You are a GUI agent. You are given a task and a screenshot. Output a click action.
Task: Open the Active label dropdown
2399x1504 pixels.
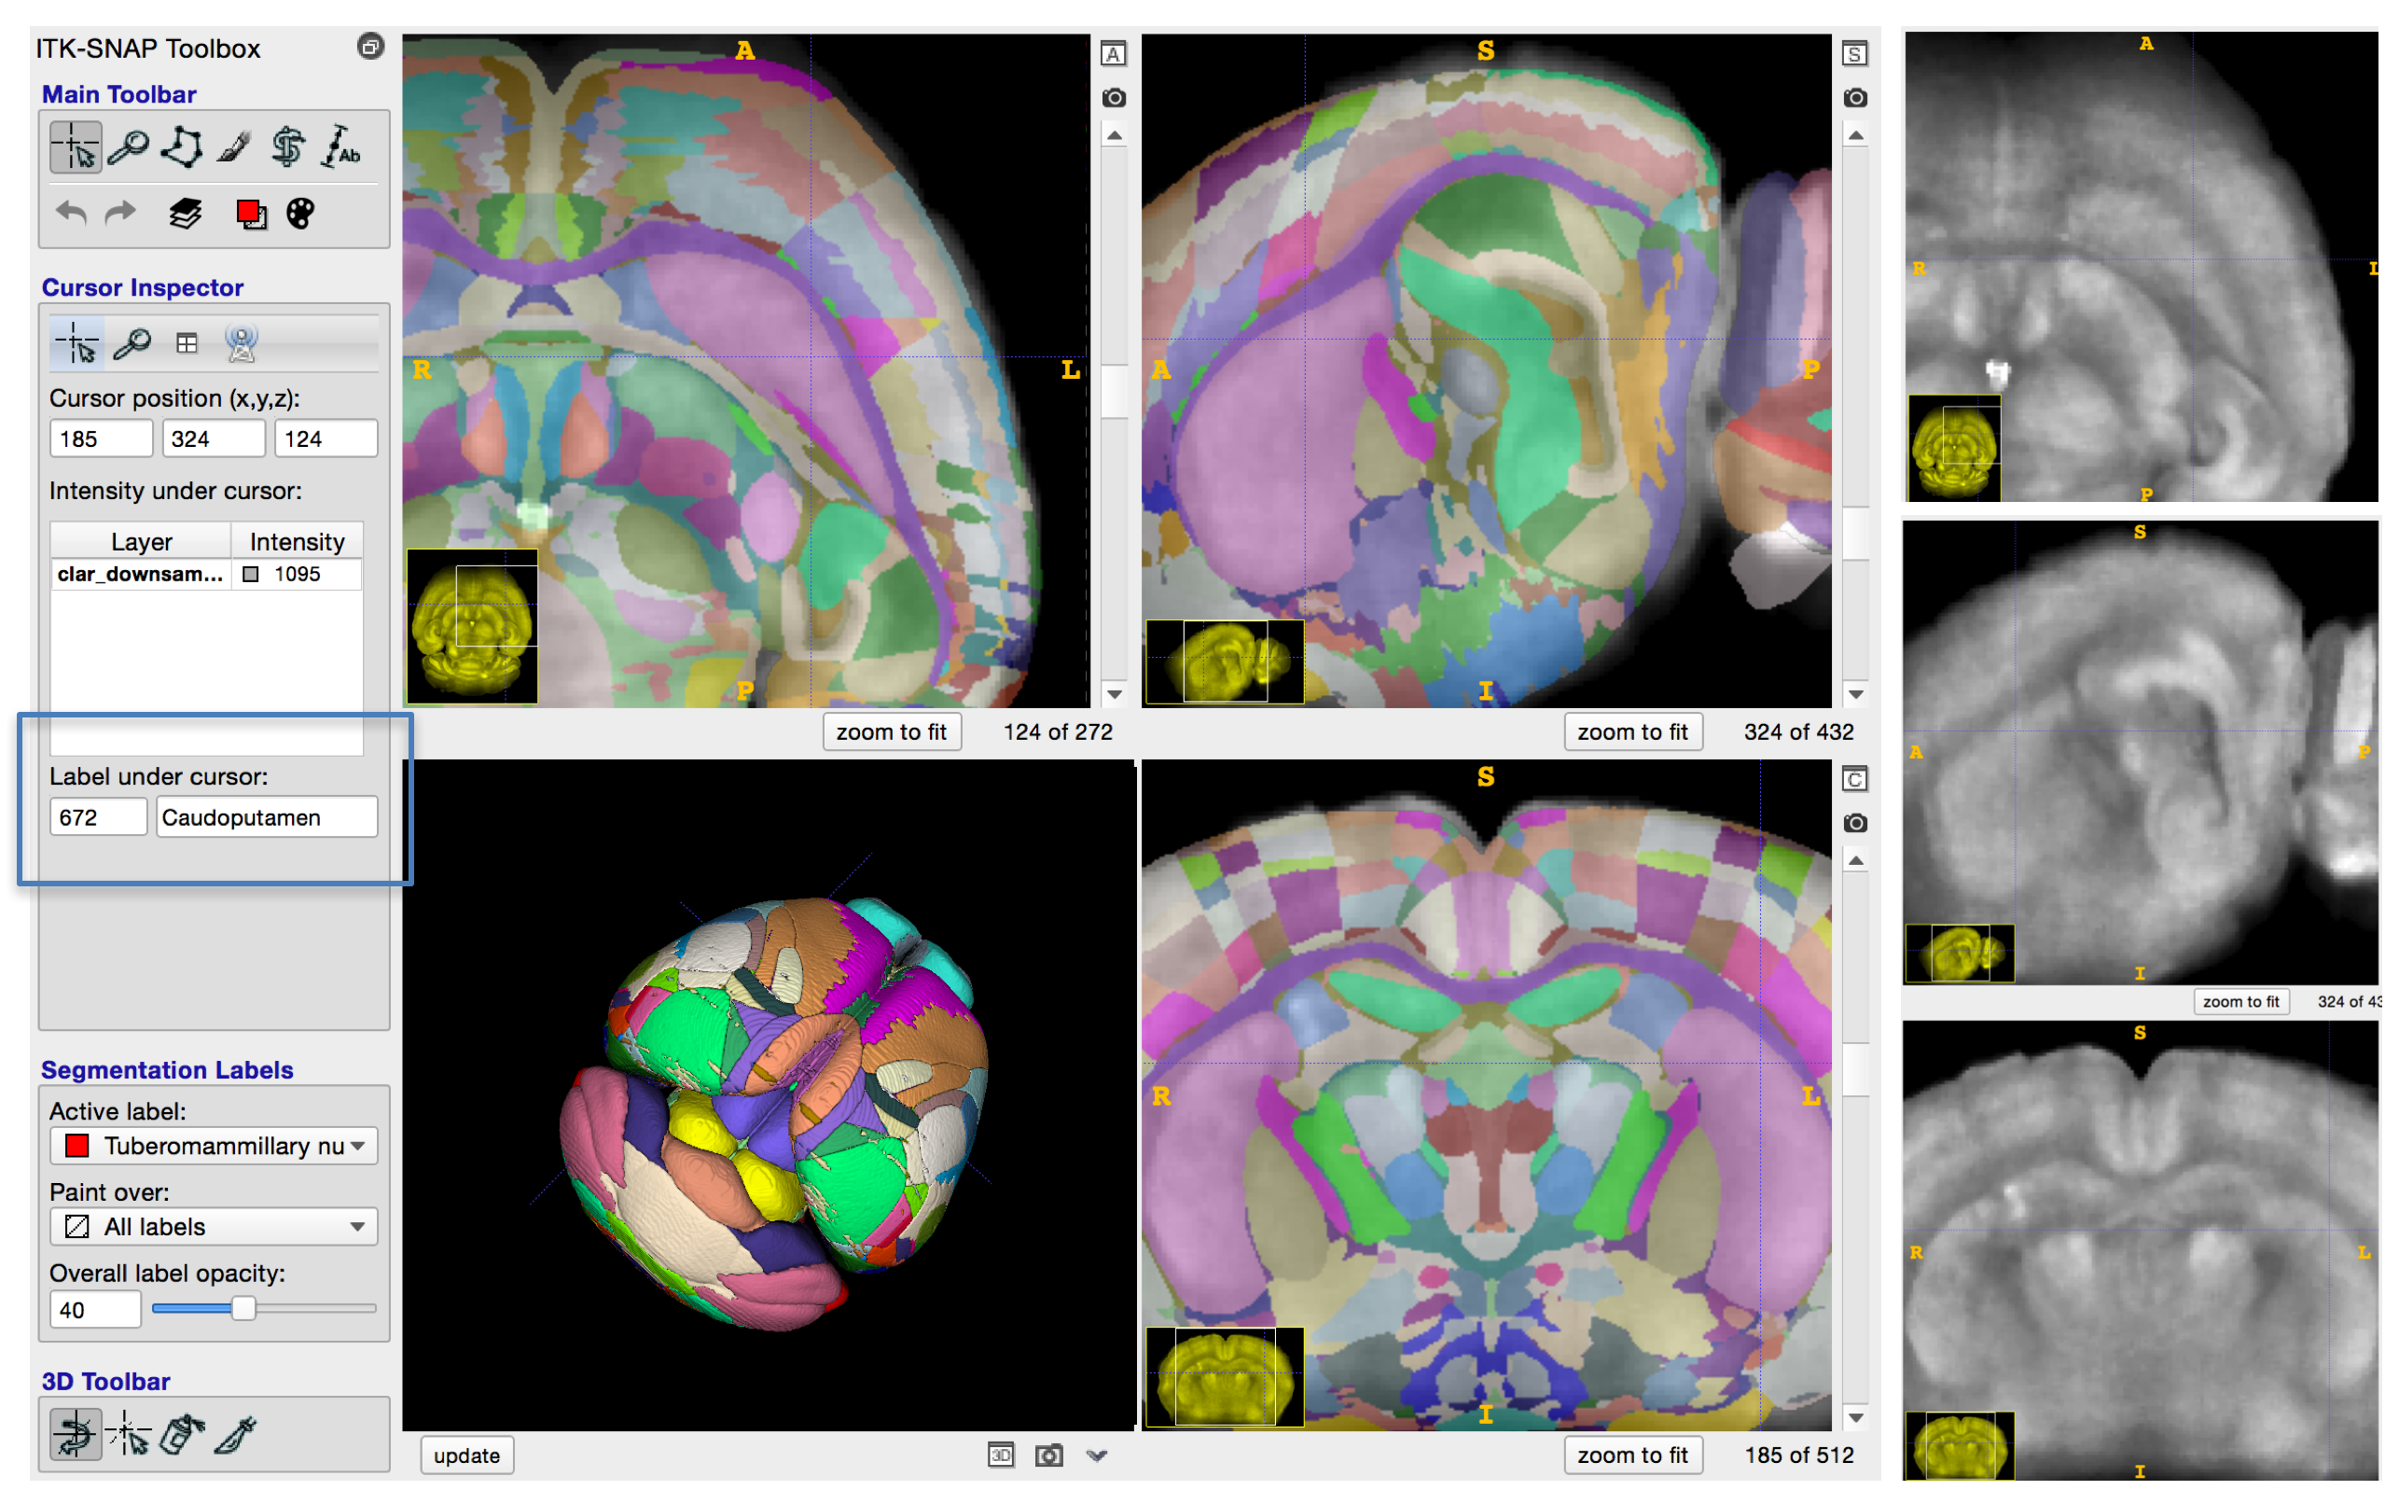[x=214, y=1146]
